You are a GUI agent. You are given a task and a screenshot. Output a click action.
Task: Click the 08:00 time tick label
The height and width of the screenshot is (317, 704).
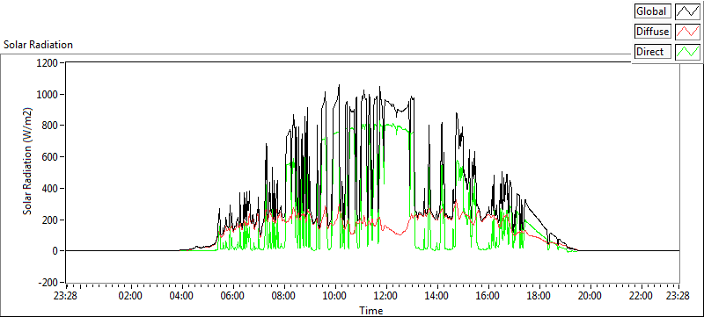pos(283,296)
